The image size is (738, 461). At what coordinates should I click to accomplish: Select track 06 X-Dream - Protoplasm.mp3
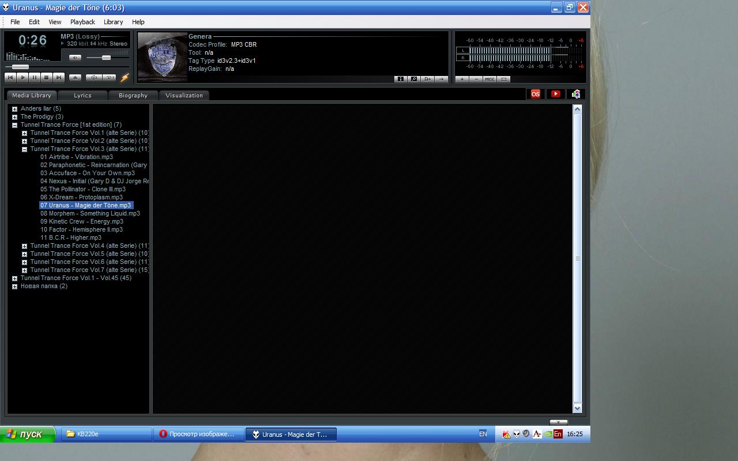(81, 197)
